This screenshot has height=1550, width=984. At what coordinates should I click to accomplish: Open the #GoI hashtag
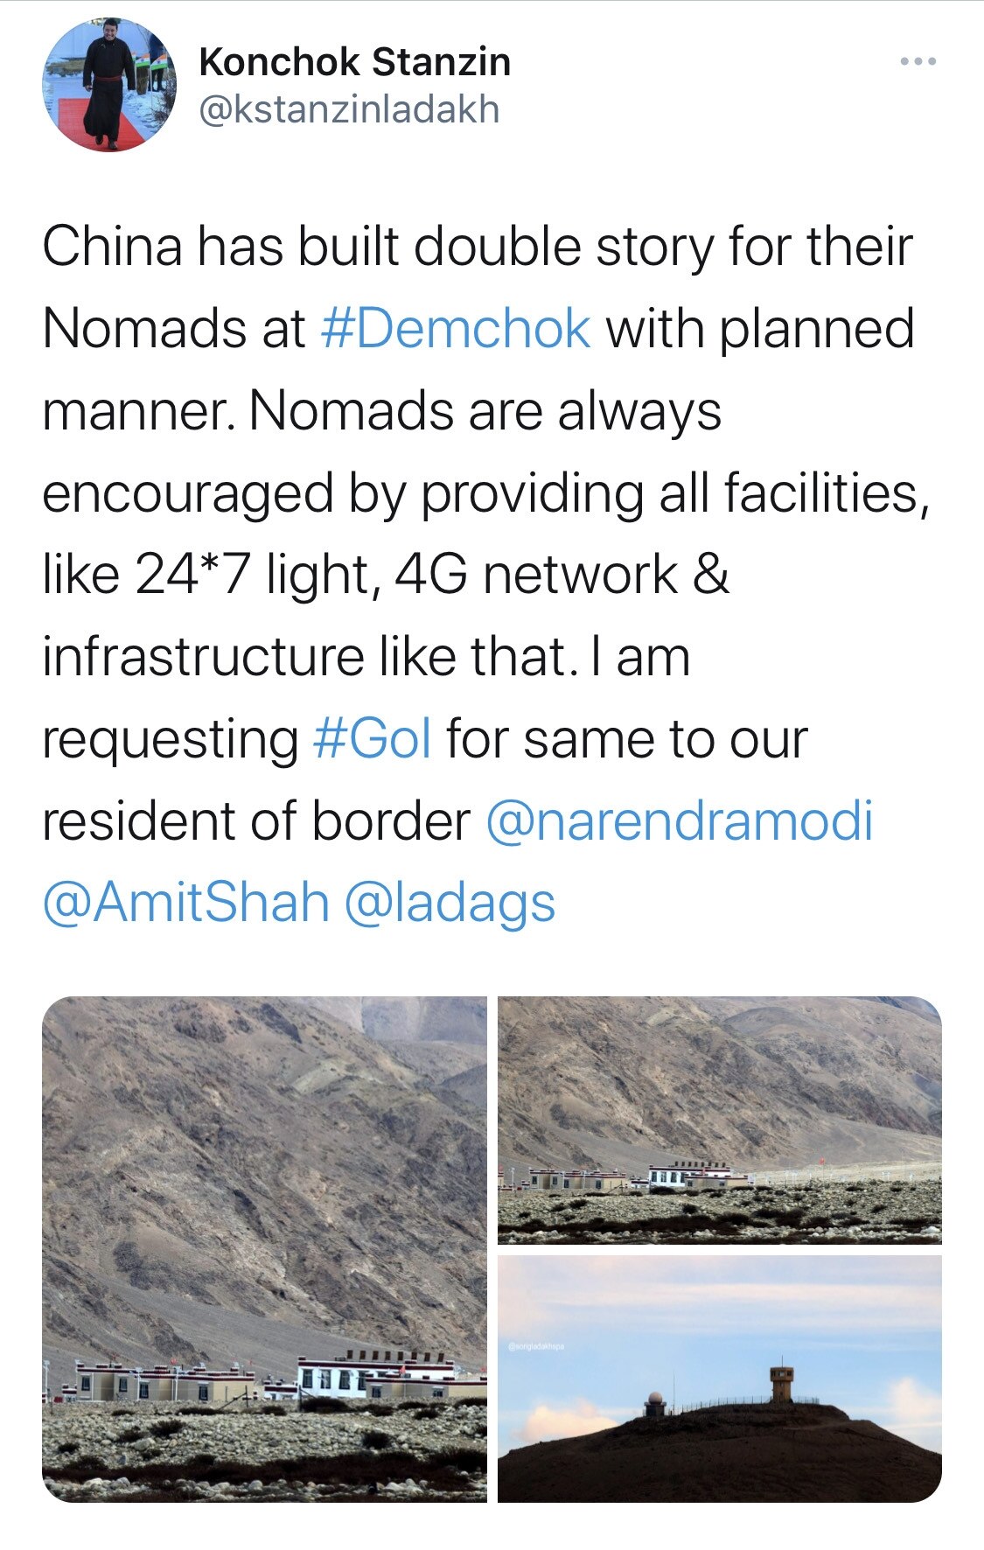[372, 739]
